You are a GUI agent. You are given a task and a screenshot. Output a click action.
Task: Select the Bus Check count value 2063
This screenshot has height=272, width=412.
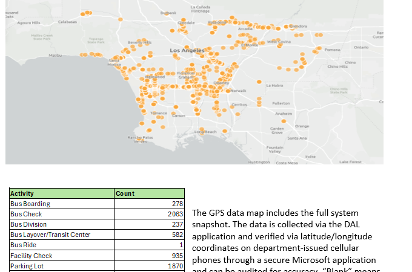pyautogui.click(x=175, y=215)
